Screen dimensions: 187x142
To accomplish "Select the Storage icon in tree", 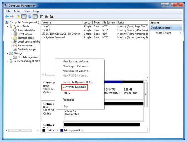I will point(11,53).
